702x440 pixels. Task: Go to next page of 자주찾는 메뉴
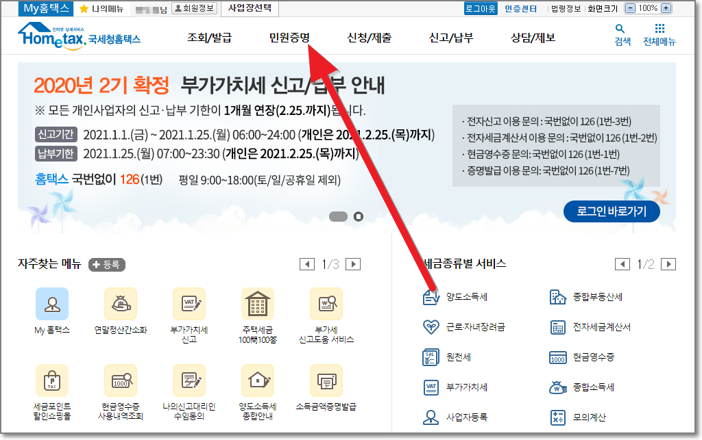353,264
